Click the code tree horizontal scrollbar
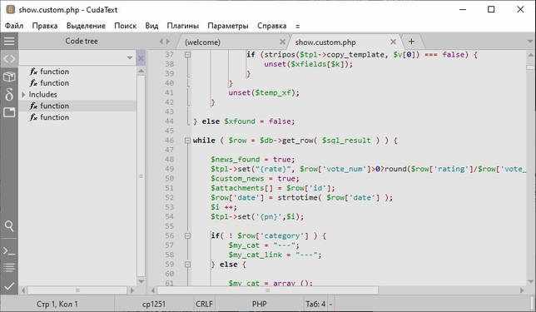536x312 pixels. tap(77, 290)
